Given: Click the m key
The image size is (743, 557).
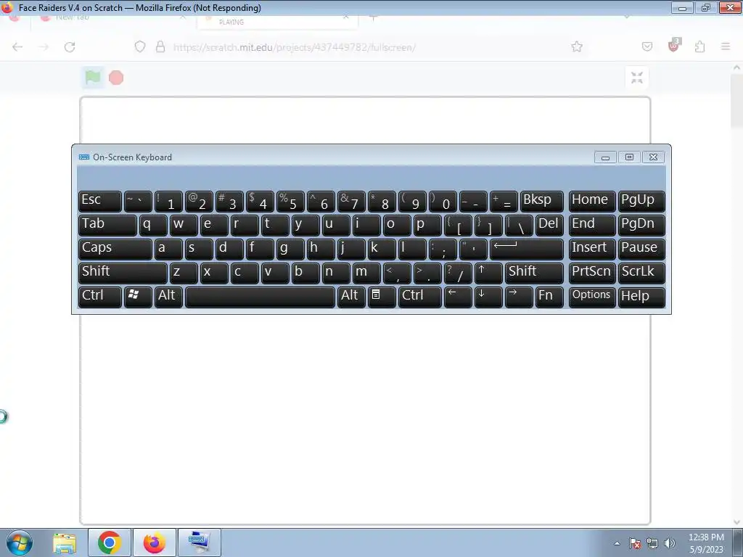Looking at the screenshot, I should coord(366,273).
